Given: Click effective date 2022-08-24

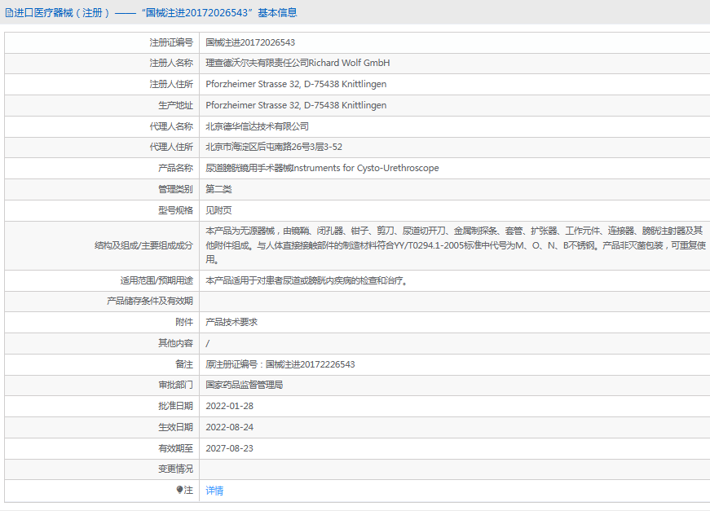Looking at the screenshot, I should point(230,427).
